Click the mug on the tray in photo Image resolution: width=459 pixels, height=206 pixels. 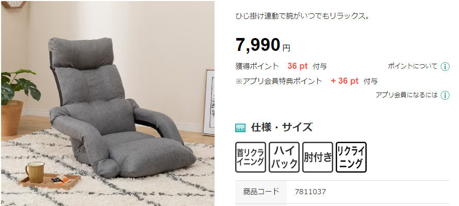35,173
